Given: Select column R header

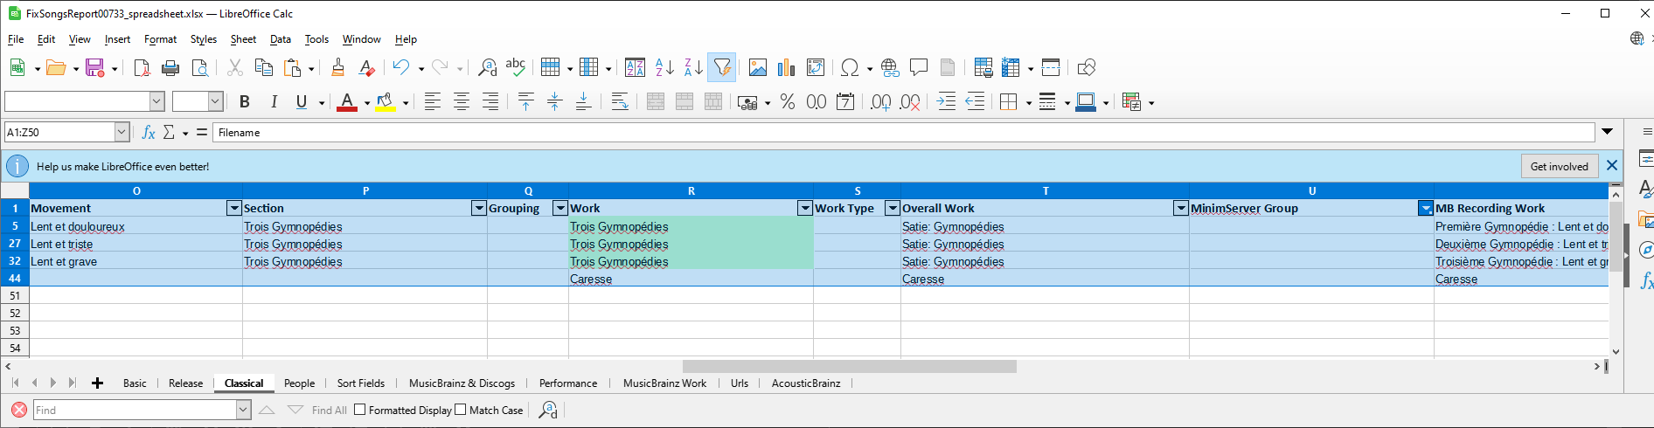Looking at the screenshot, I should coord(691,190).
